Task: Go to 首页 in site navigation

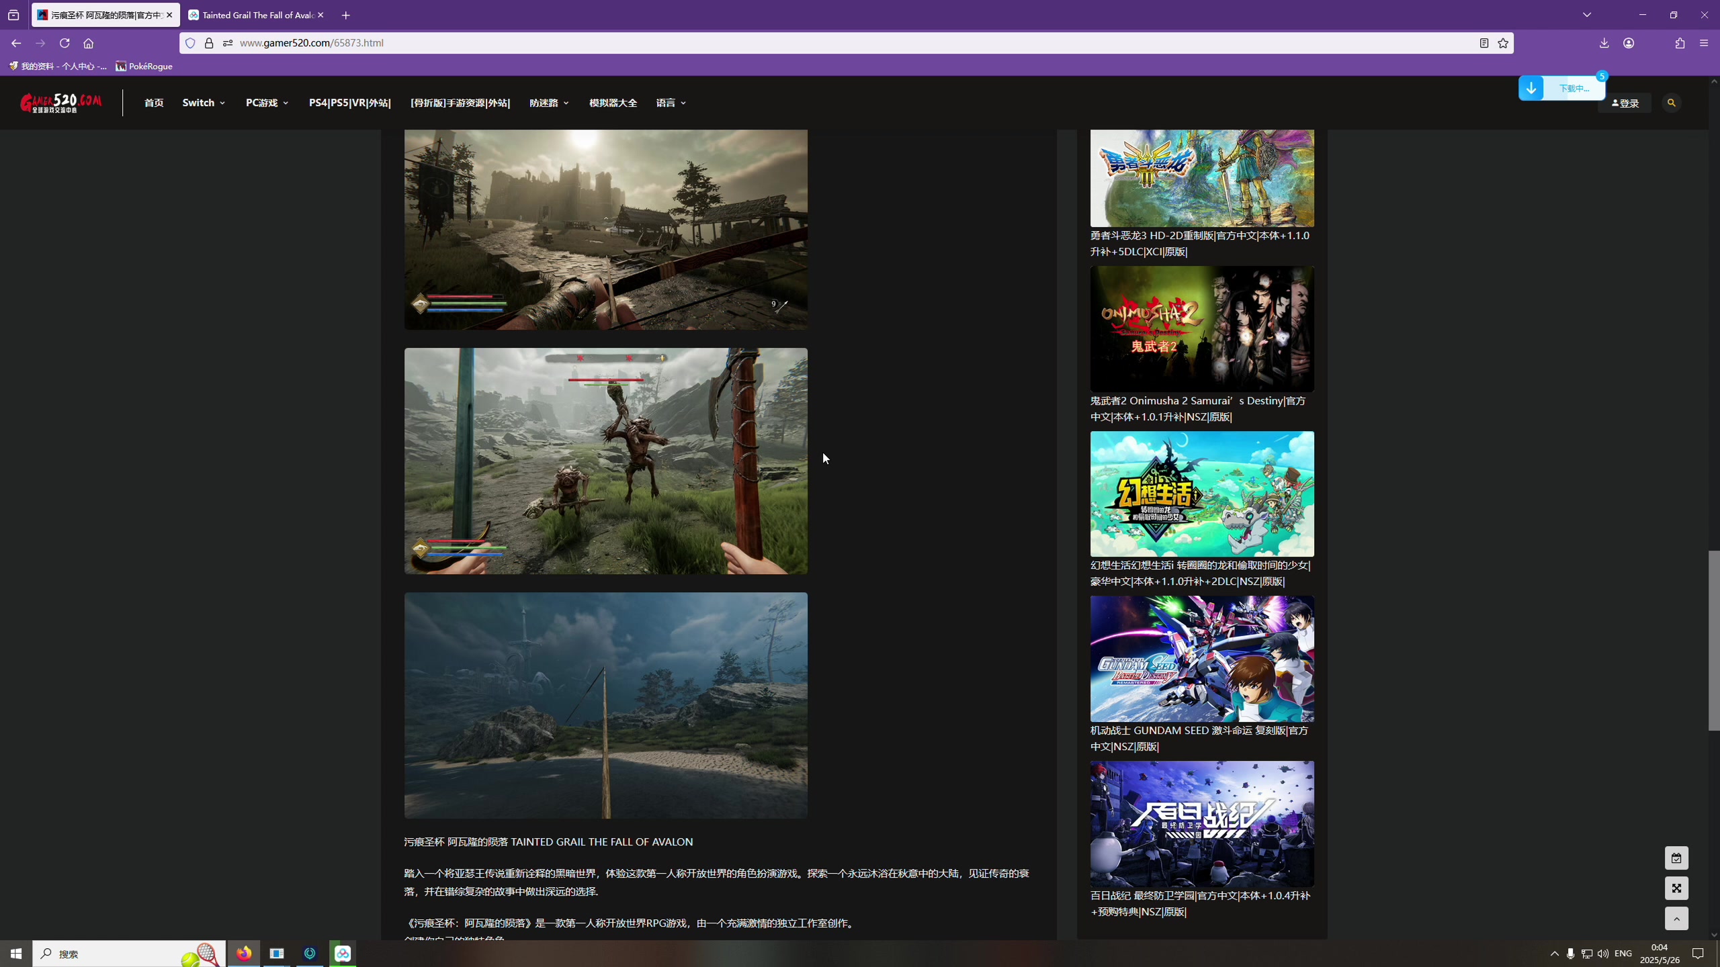Action: click(154, 103)
